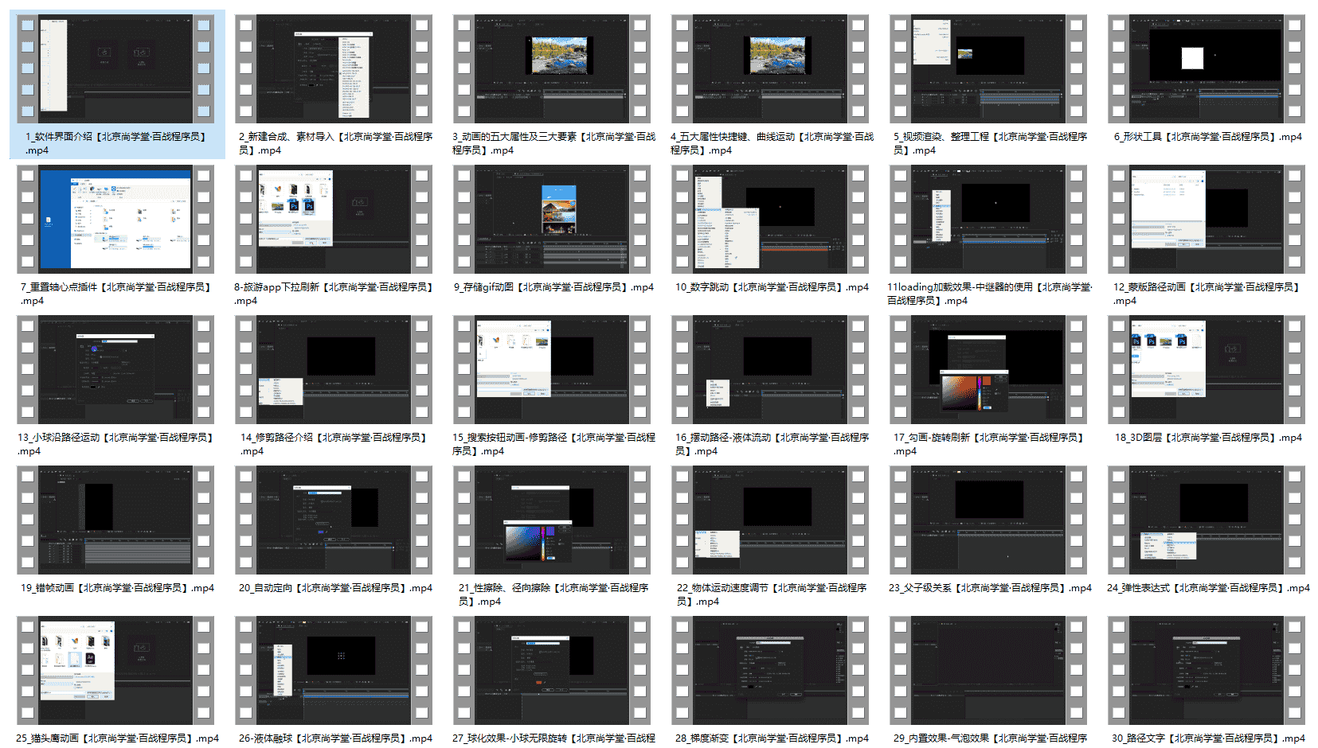Click the file name 10_数字跳动【北京尚学堂·百战程序员】.mp4
The width and height of the screenshot is (1318, 748).
click(772, 287)
